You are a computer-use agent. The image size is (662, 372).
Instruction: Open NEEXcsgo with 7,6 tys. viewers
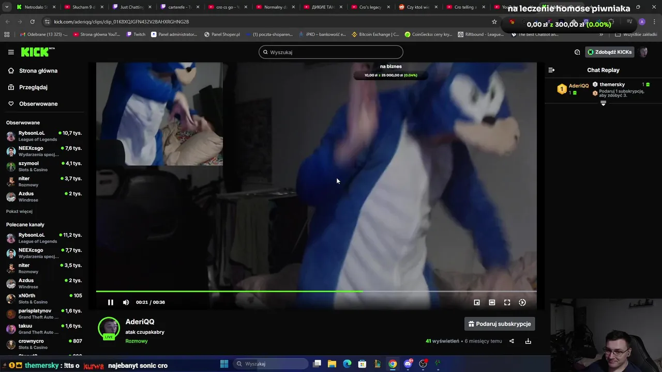[44, 151]
